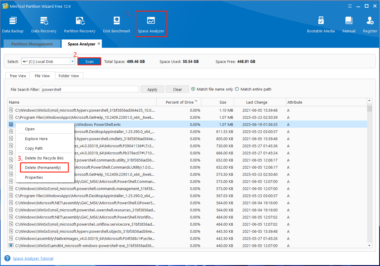380x266 pixels.
Task: Close the Space Analyzer tab
Action: pos(99,44)
